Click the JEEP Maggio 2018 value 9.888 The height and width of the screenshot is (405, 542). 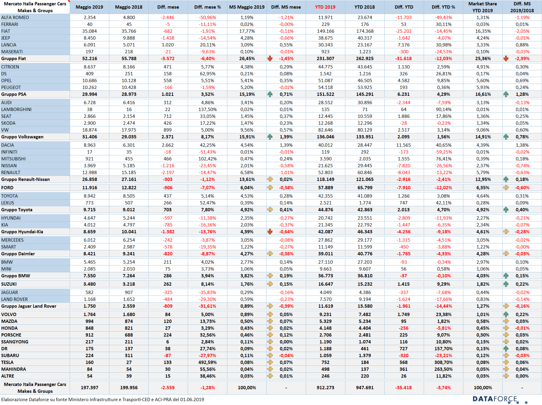(129, 38)
